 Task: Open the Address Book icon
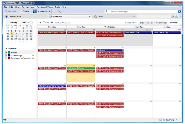tap(35, 11)
